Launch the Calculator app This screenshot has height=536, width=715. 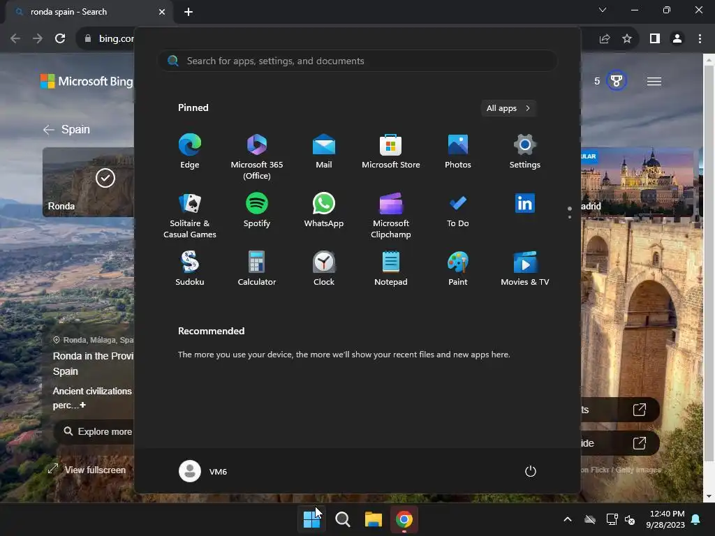click(x=257, y=269)
